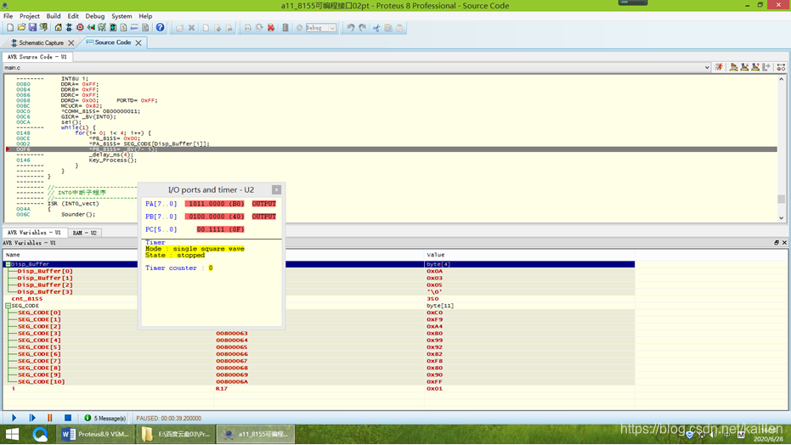Click source code scrollbar down arrow
Screen dimensions: 791x445
click(782, 217)
